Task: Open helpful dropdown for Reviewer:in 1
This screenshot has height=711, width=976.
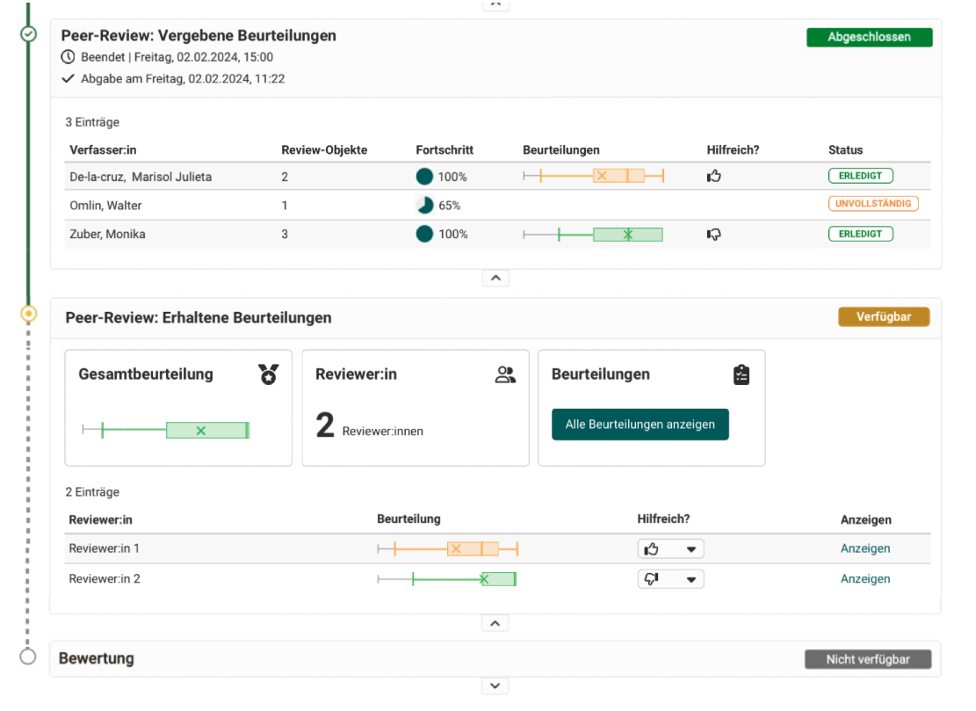Action: click(670, 549)
